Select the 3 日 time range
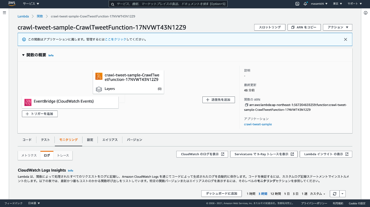This screenshot has height=207, width=370. click(296, 194)
